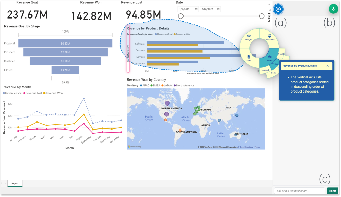Expand the Legend sub-option in radial menu
The width and height of the screenshot is (341, 197).
tap(265, 70)
